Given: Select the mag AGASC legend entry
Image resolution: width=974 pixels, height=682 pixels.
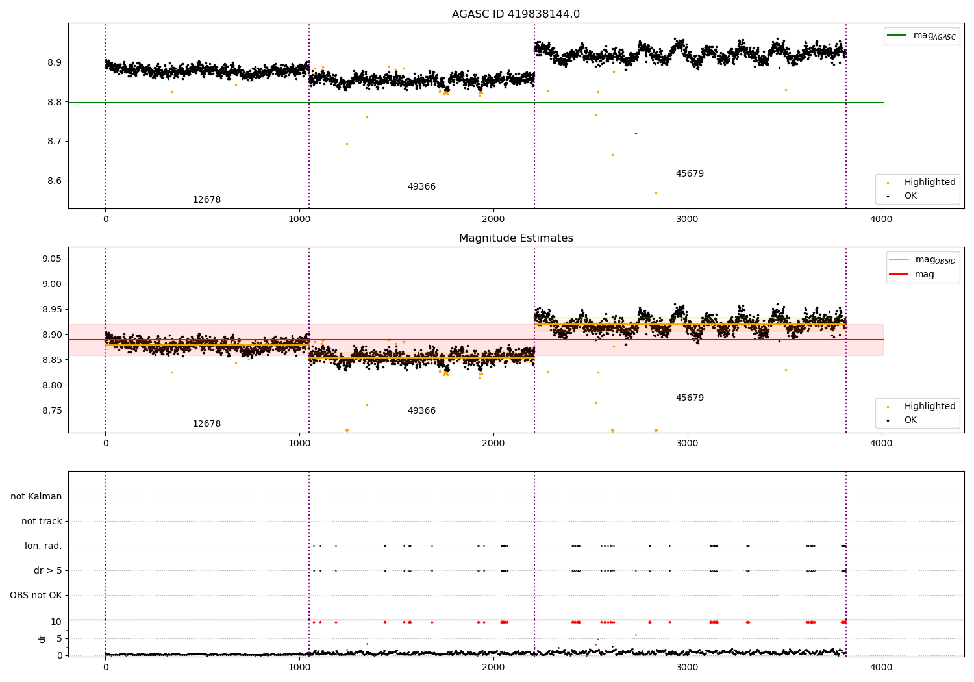Looking at the screenshot, I should (x=921, y=36).
